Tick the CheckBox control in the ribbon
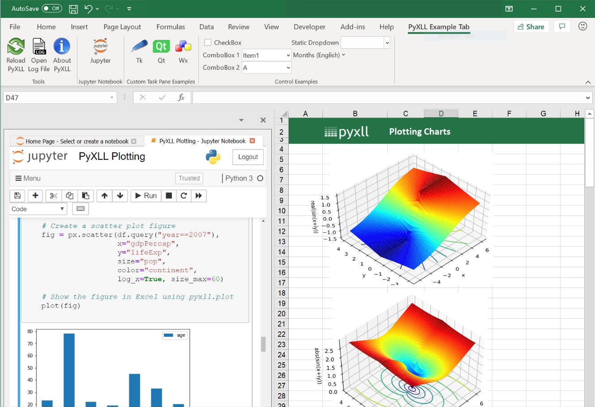This screenshot has height=407, width=595. [x=208, y=43]
